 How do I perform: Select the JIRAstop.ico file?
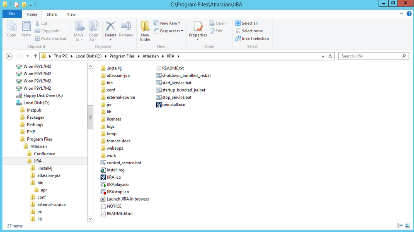pyautogui.click(x=115, y=192)
